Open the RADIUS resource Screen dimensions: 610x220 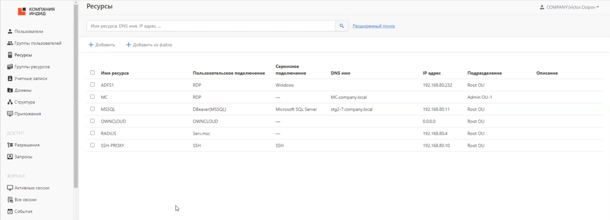[x=108, y=133]
